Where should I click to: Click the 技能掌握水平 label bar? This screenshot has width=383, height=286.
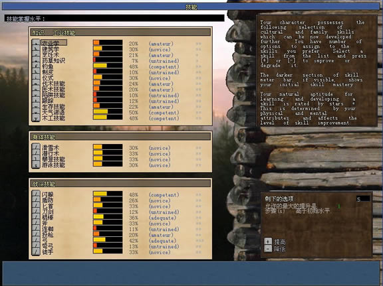click(x=114, y=19)
